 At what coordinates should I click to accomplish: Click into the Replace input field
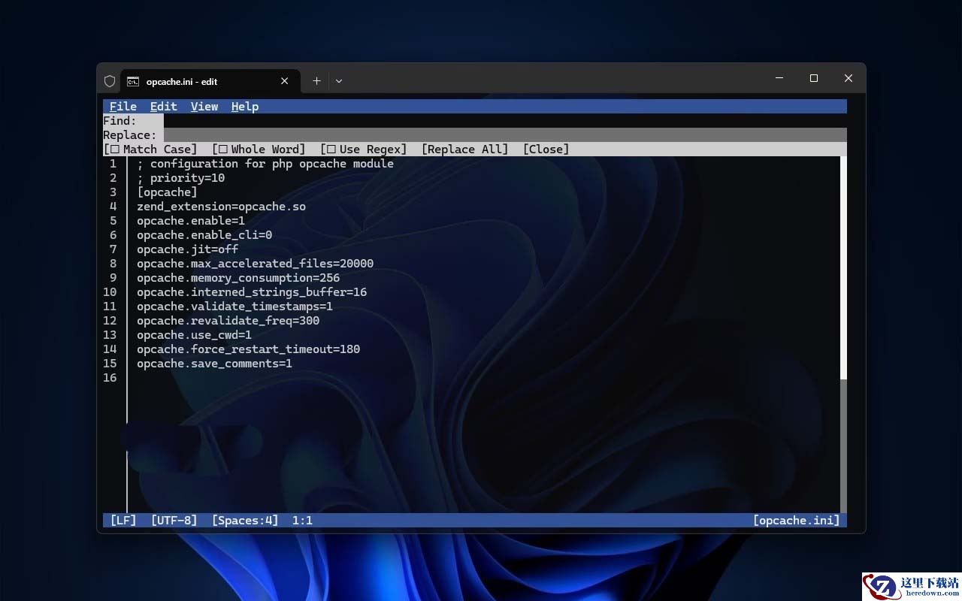[504, 135]
